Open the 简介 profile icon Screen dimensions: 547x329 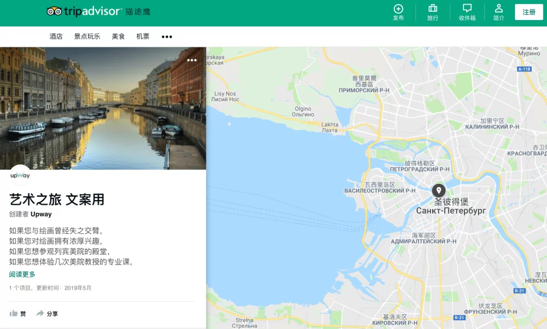point(498,12)
